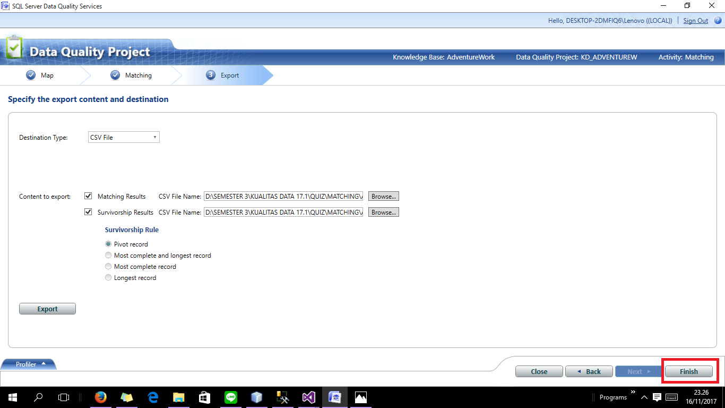Click 'Content to export:' label
The height and width of the screenshot is (408, 725).
tap(45, 197)
